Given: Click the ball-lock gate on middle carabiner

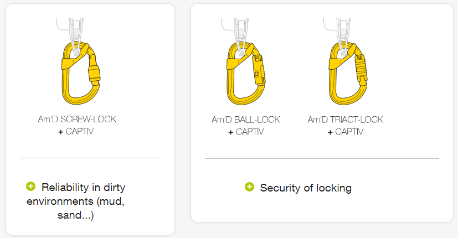Looking at the screenshot, I should 259,70.
